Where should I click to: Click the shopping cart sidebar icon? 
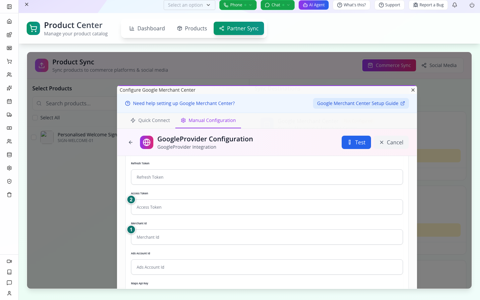click(x=9, y=61)
